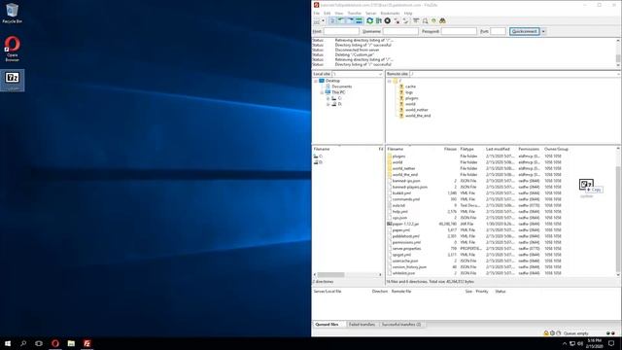Sort remote list by Permissions column
622x350 pixels.
(x=529, y=149)
